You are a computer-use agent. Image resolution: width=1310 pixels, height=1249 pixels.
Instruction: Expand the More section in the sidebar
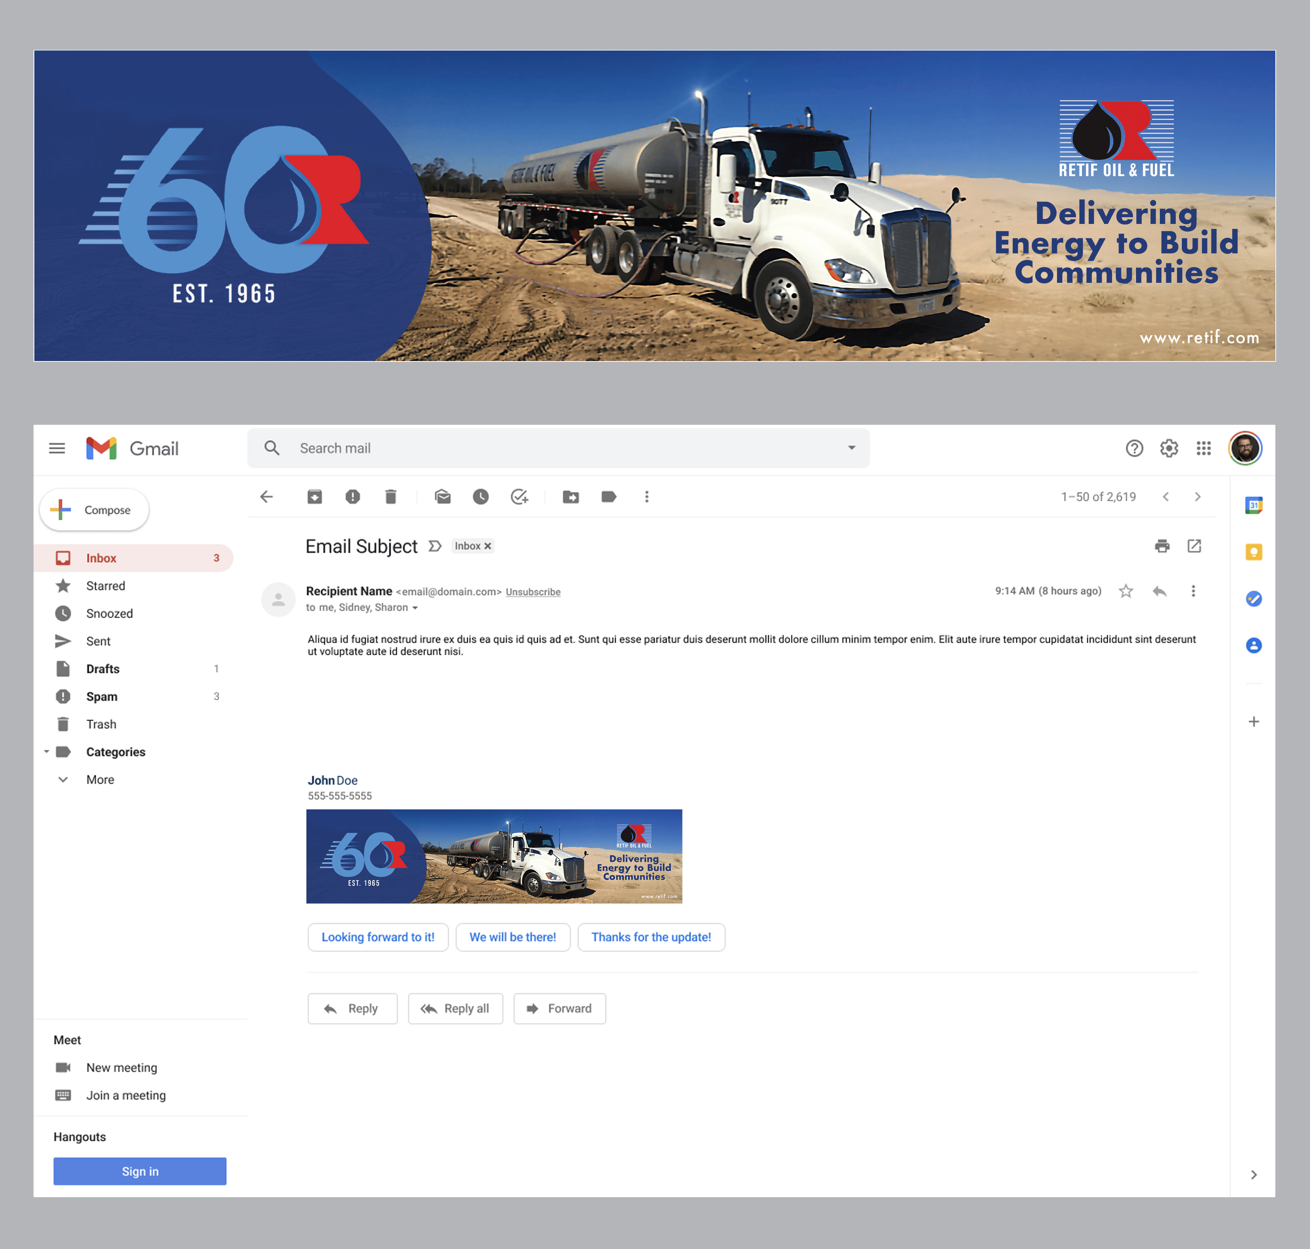coord(100,780)
